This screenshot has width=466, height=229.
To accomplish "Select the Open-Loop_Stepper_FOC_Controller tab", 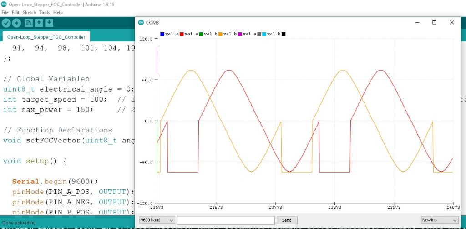I will [46, 37].
